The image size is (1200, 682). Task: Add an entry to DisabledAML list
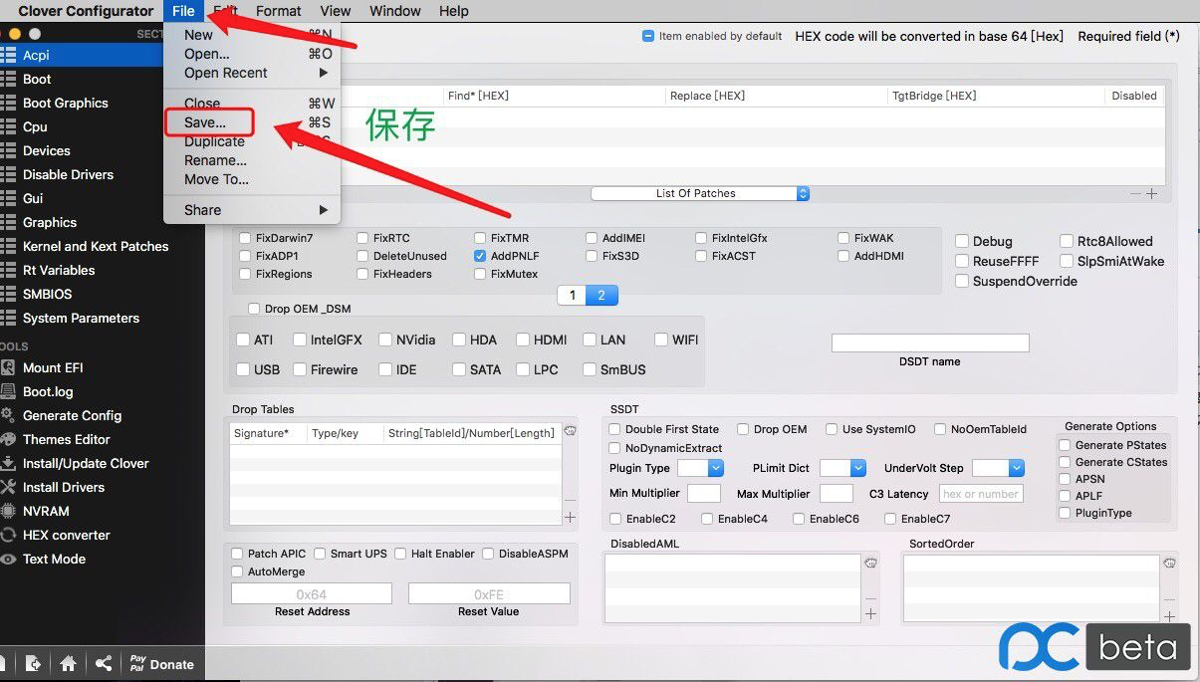tap(870, 615)
